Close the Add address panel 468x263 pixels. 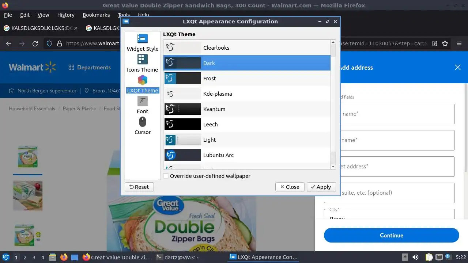click(458, 68)
